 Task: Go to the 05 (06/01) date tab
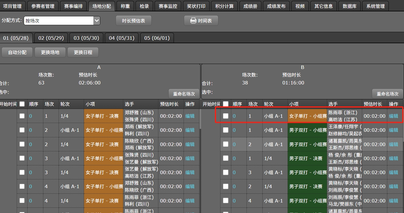click(x=157, y=38)
